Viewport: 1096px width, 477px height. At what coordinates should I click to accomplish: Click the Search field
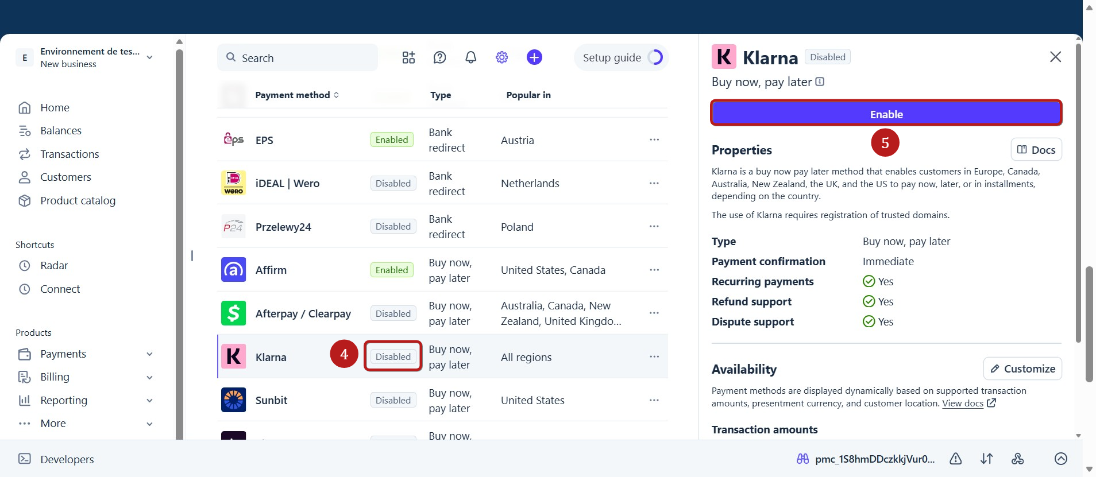[x=298, y=57]
